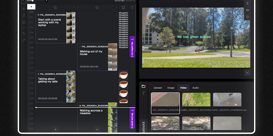Viewport: 273px width, 136px height.
Task: Select the portrait aspect ratio option
Action: (247, 3)
